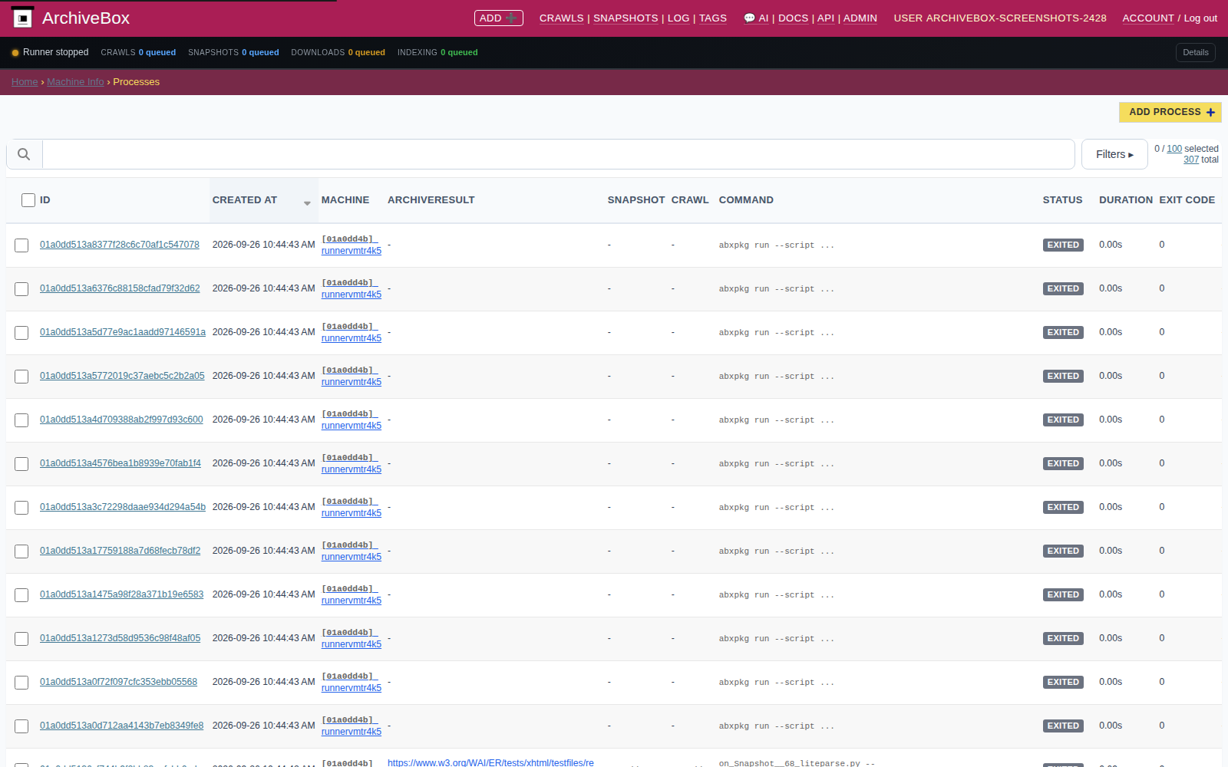Click the AI chat bubble icon
The image size is (1228, 767).
coord(749,18)
